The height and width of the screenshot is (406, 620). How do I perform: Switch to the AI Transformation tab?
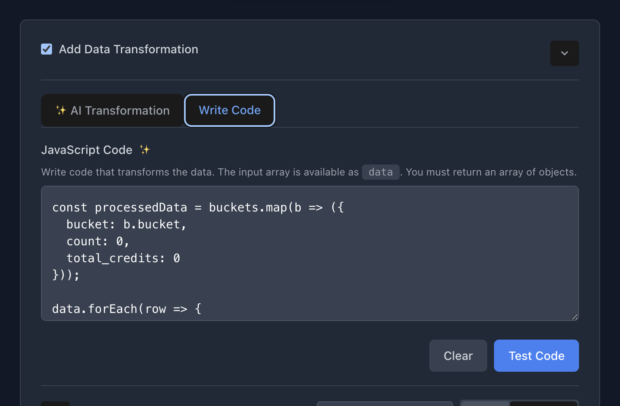(112, 110)
